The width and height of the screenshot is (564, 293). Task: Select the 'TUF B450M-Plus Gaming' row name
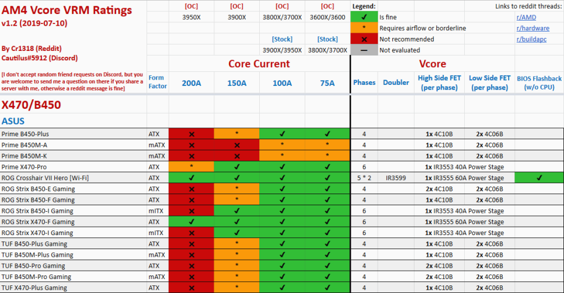37,255
